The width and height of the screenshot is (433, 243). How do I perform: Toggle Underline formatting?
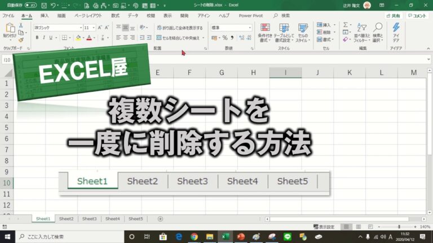tap(51, 38)
